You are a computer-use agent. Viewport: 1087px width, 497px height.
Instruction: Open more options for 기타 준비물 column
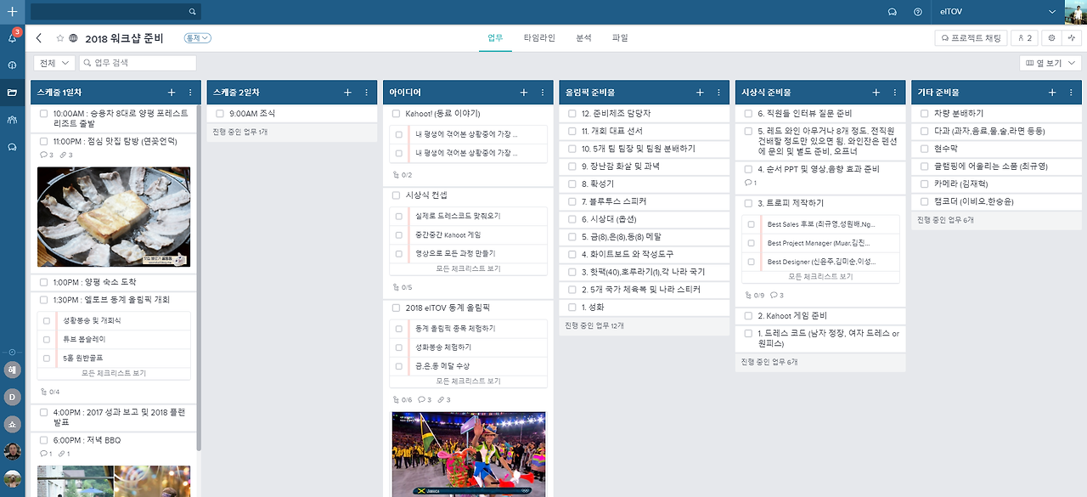[x=1070, y=93]
